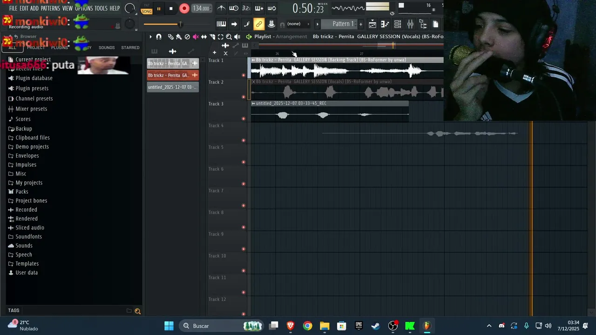Toggle the Browser view icon

point(423,24)
